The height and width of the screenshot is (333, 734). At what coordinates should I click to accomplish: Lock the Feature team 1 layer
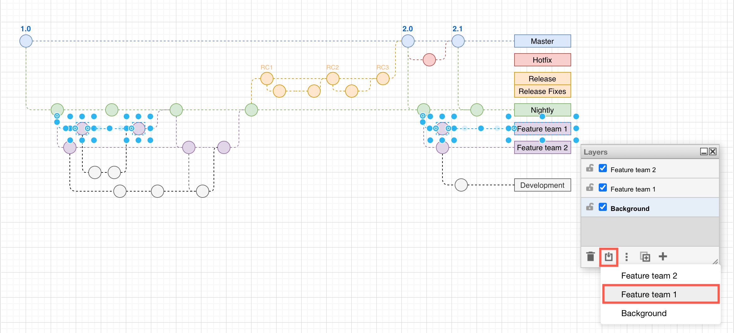pyautogui.click(x=590, y=187)
